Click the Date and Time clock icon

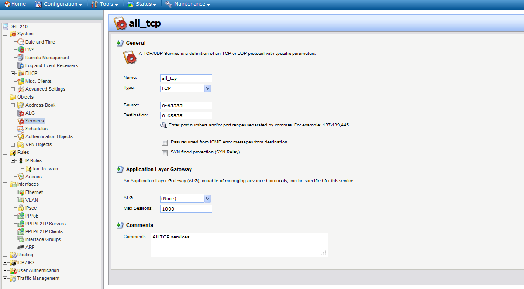point(21,42)
